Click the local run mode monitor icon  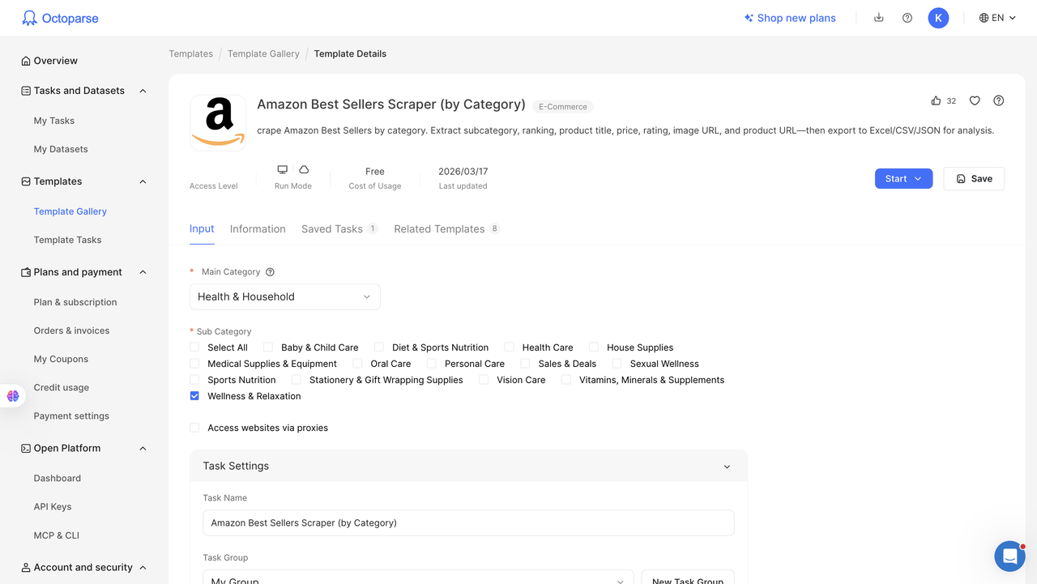click(x=282, y=170)
